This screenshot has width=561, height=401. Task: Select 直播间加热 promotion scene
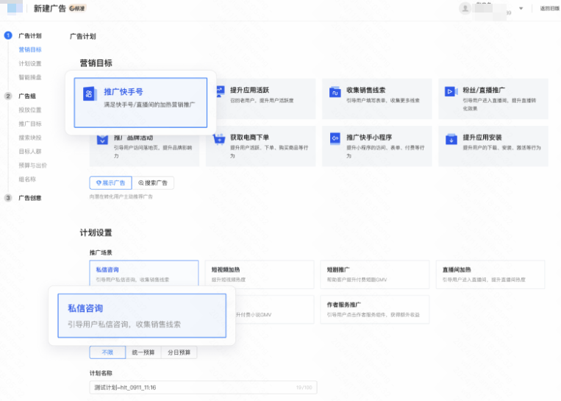pyautogui.click(x=490, y=274)
